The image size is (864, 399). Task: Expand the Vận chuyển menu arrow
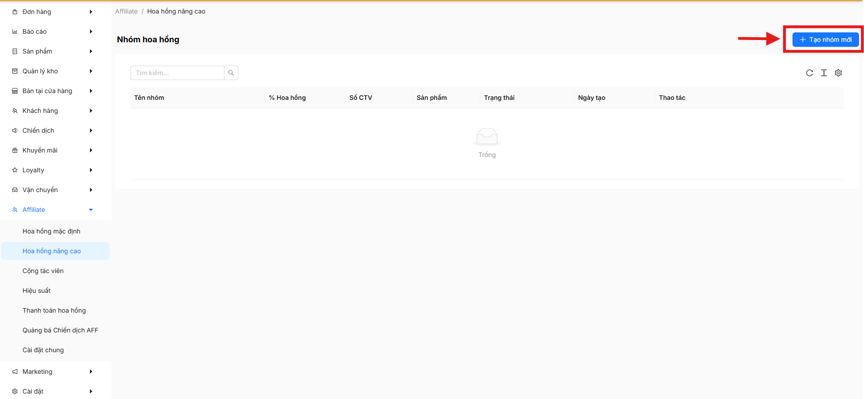coord(91,190)
